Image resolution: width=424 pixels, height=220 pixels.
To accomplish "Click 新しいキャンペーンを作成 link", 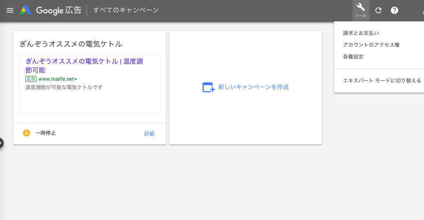I will [253, 87].
